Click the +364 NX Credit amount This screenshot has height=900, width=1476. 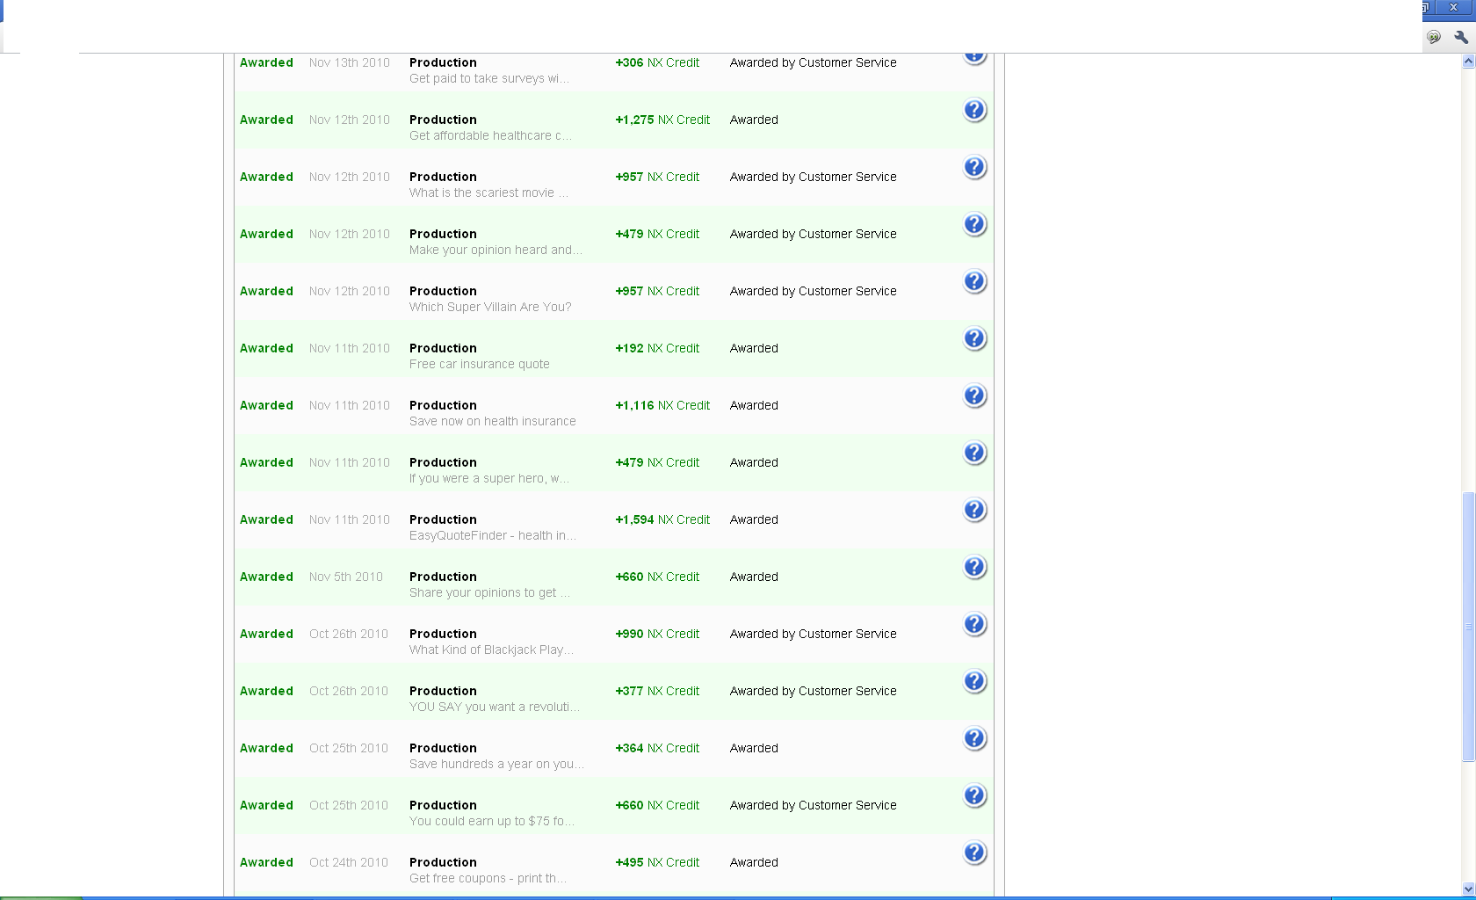(657, 748)
